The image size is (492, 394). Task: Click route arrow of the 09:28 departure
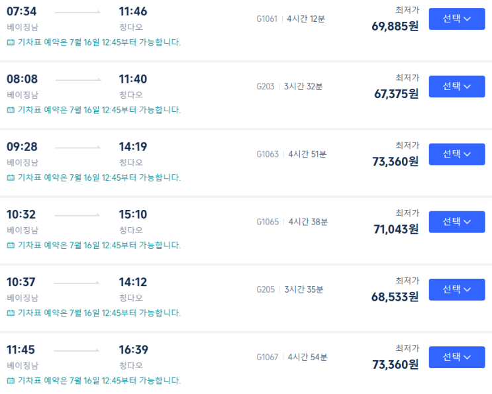pos(78,147)
